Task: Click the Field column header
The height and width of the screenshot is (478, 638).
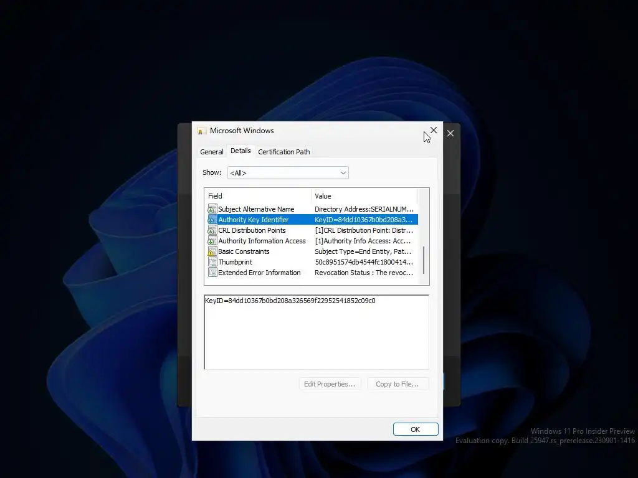Action: [x=258, y=196]
